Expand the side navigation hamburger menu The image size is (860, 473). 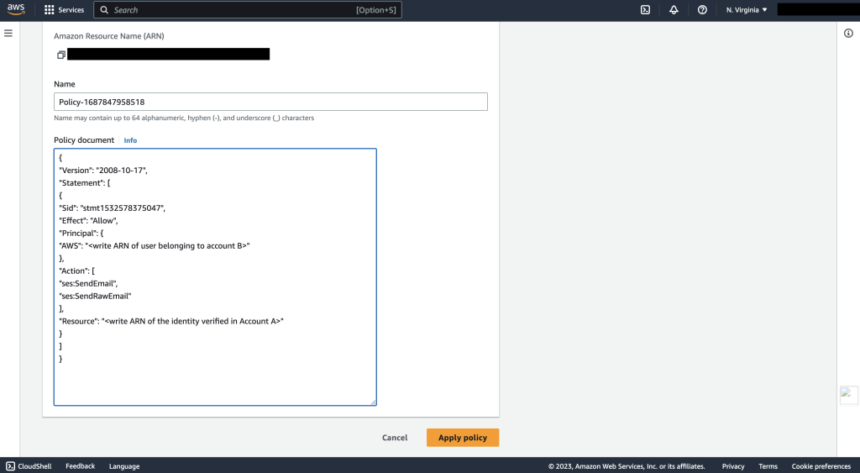[x=8, y=34]
